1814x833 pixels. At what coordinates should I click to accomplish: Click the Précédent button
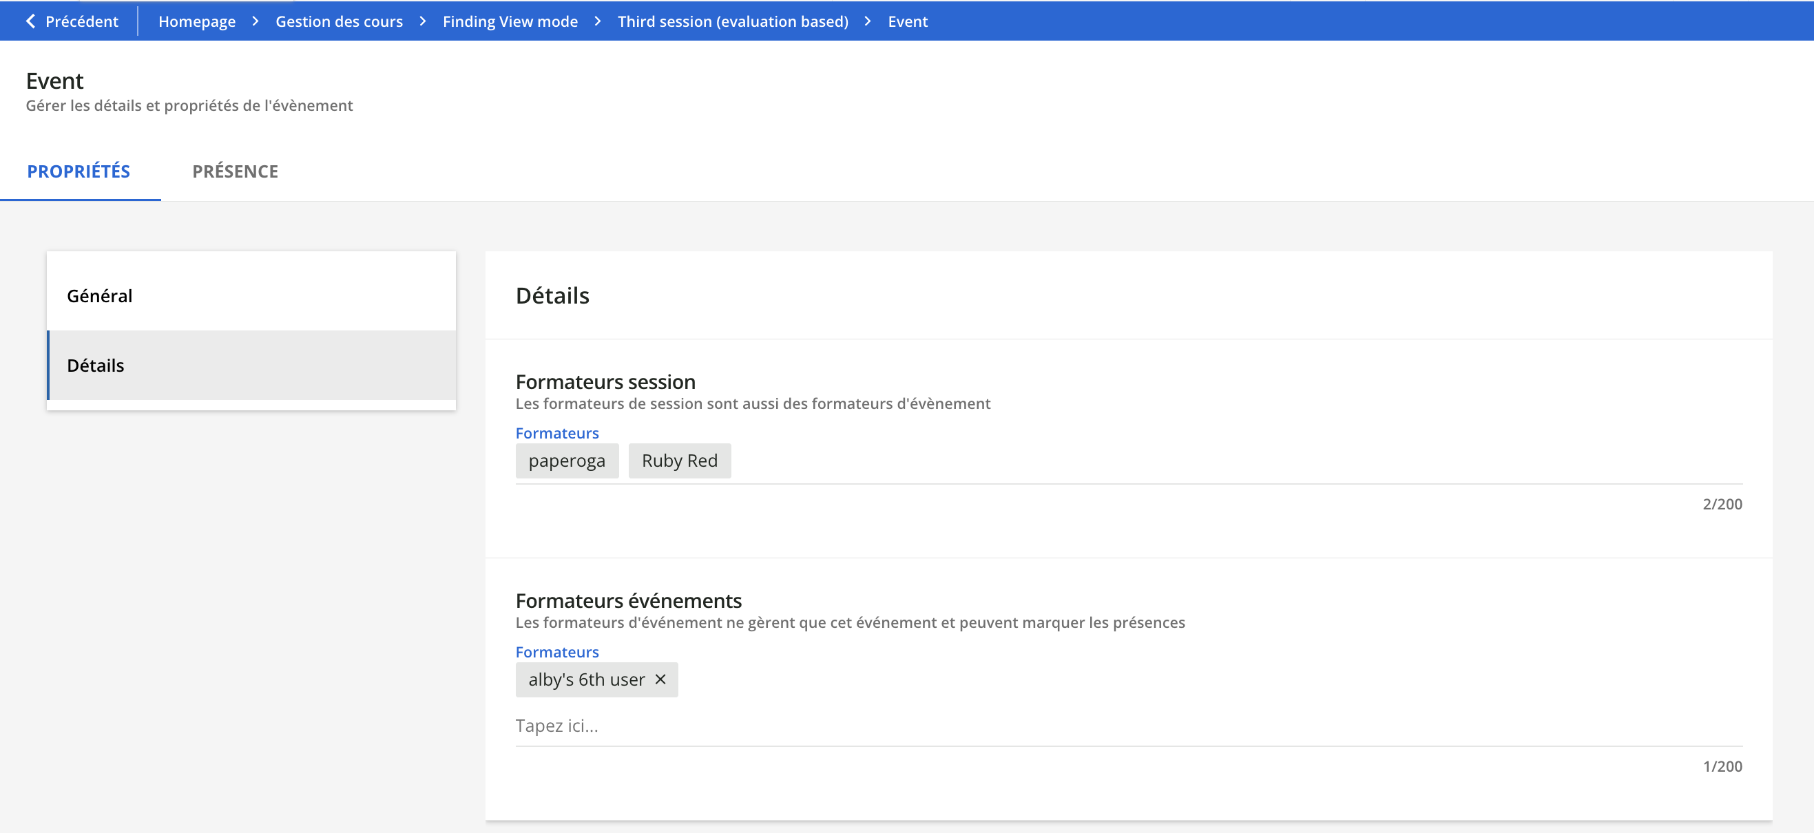[x=81, y=21]
